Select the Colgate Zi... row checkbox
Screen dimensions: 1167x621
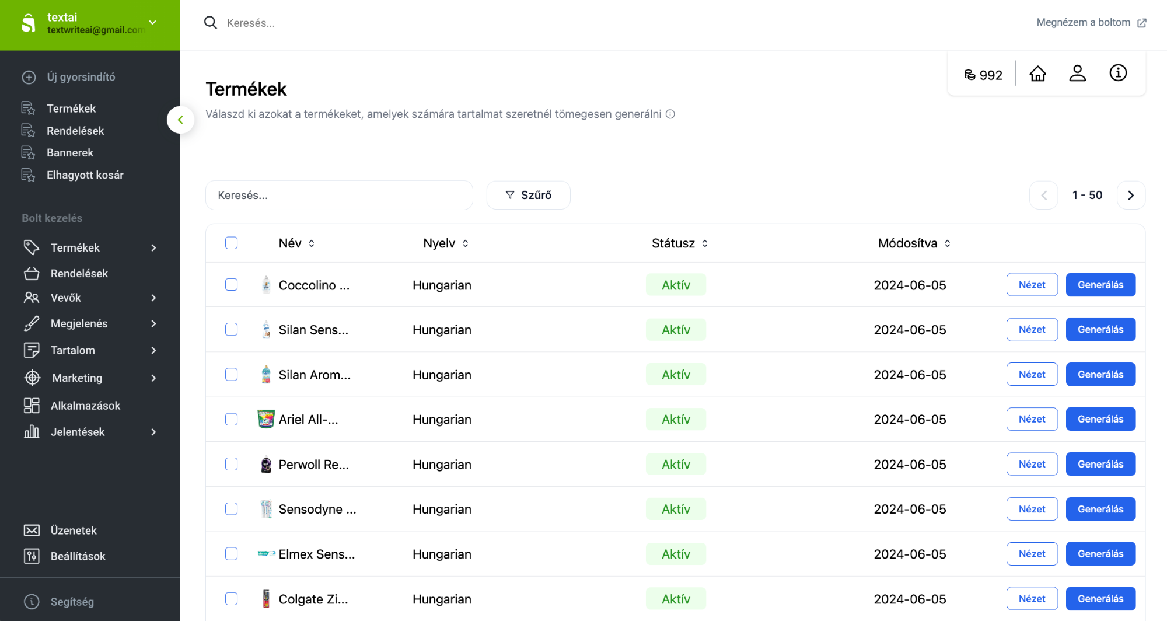click(x=232, y=599)
